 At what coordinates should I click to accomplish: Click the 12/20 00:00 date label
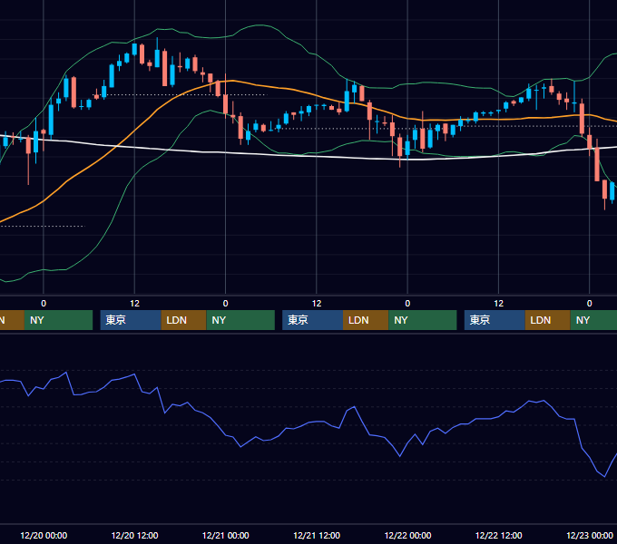click(44, 535)
